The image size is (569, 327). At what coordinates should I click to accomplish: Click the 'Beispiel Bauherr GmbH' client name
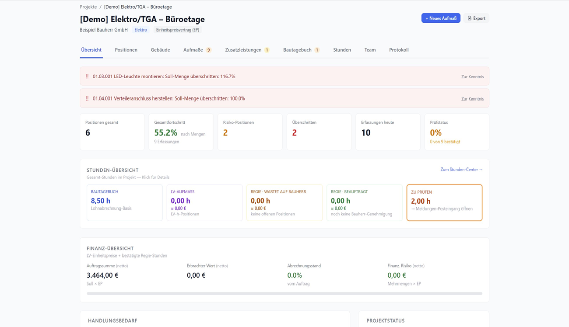pyautogui.click(x=104, y=30)
